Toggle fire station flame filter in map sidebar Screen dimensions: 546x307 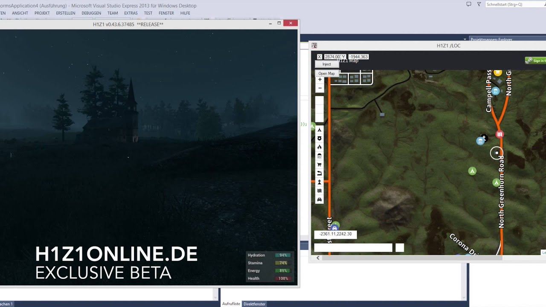click(x=319, y=147)
